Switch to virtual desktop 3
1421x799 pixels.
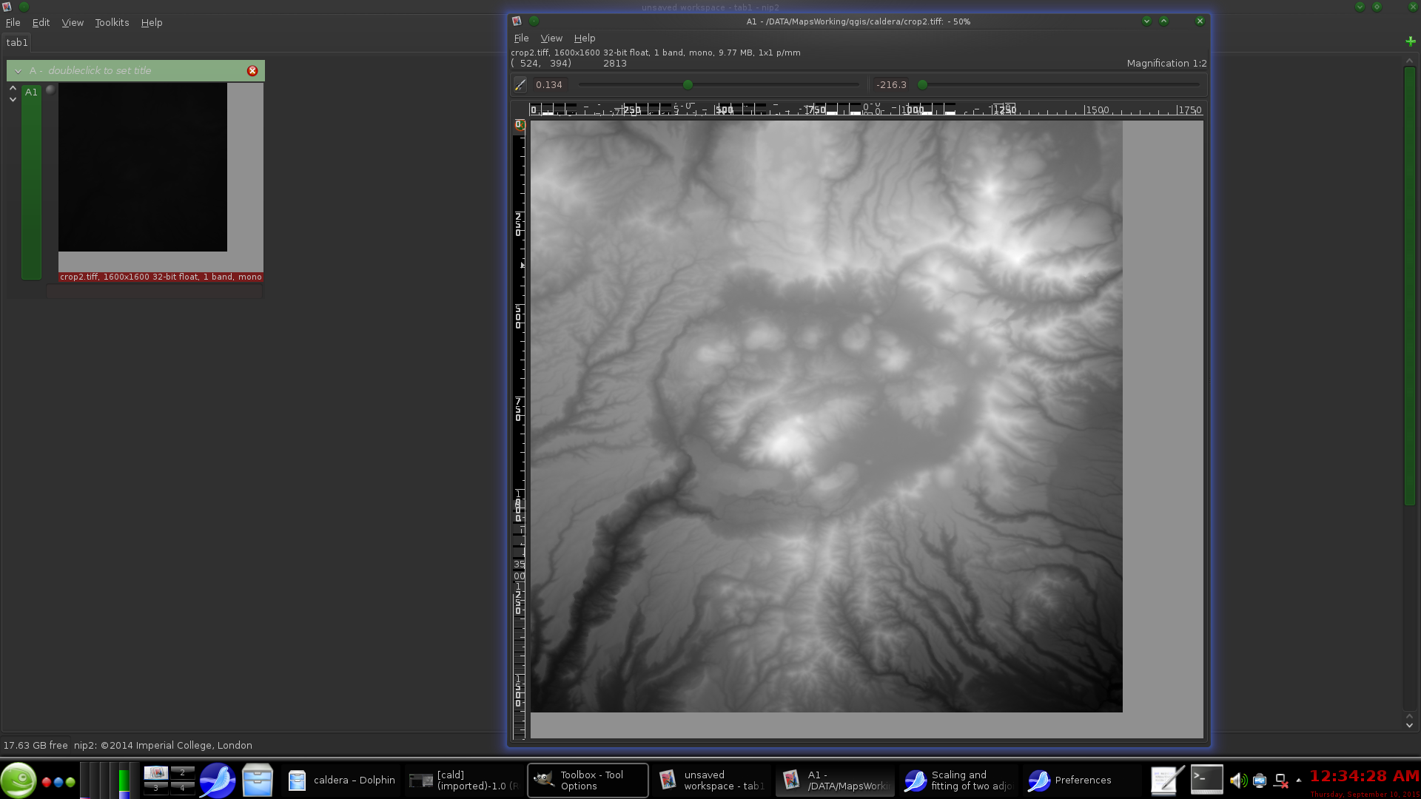click(155, 788)
